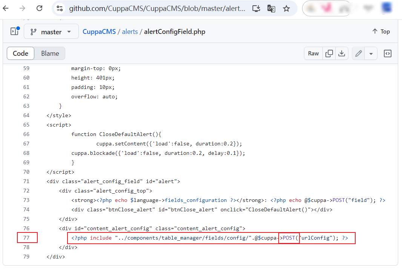Click line number 77
The image size is (402, 269).
tap(26, 238)
